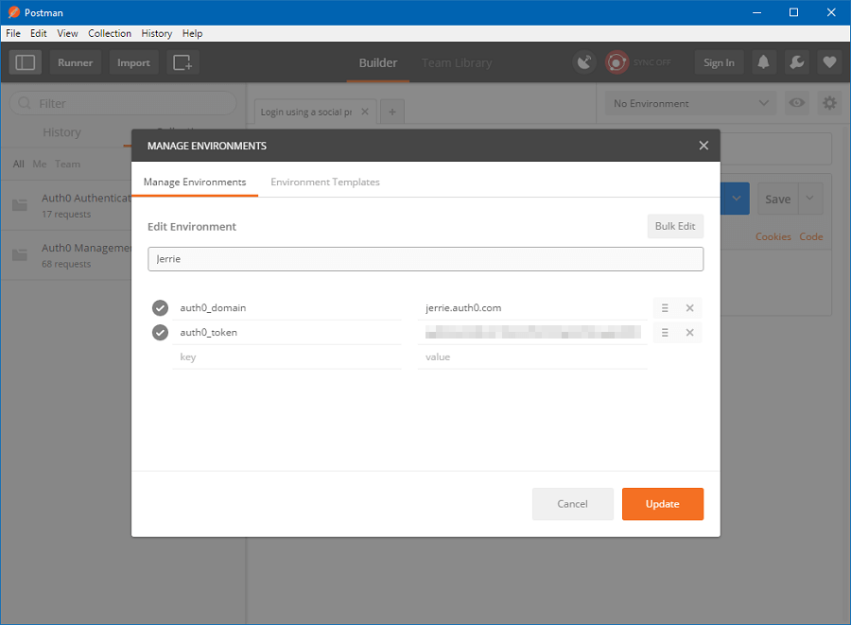Click the Auth0 Management collection folder icon

(20, 255)
